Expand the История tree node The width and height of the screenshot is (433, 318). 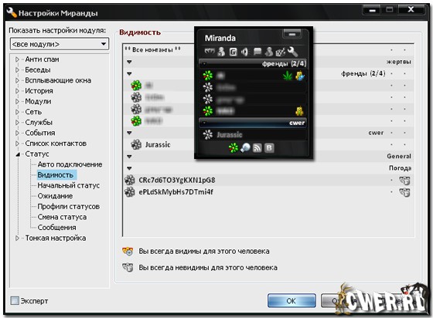[17, 90]
